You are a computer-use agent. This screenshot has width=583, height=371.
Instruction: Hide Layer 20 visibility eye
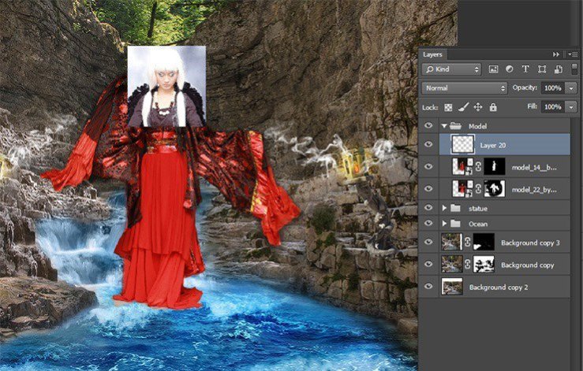428,144
